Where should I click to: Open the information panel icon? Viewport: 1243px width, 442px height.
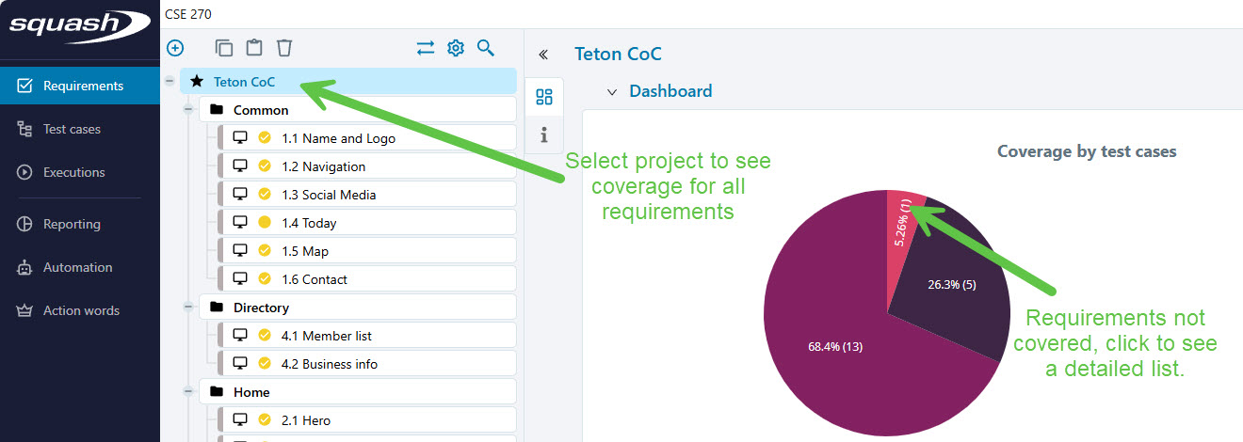[544, 135]
